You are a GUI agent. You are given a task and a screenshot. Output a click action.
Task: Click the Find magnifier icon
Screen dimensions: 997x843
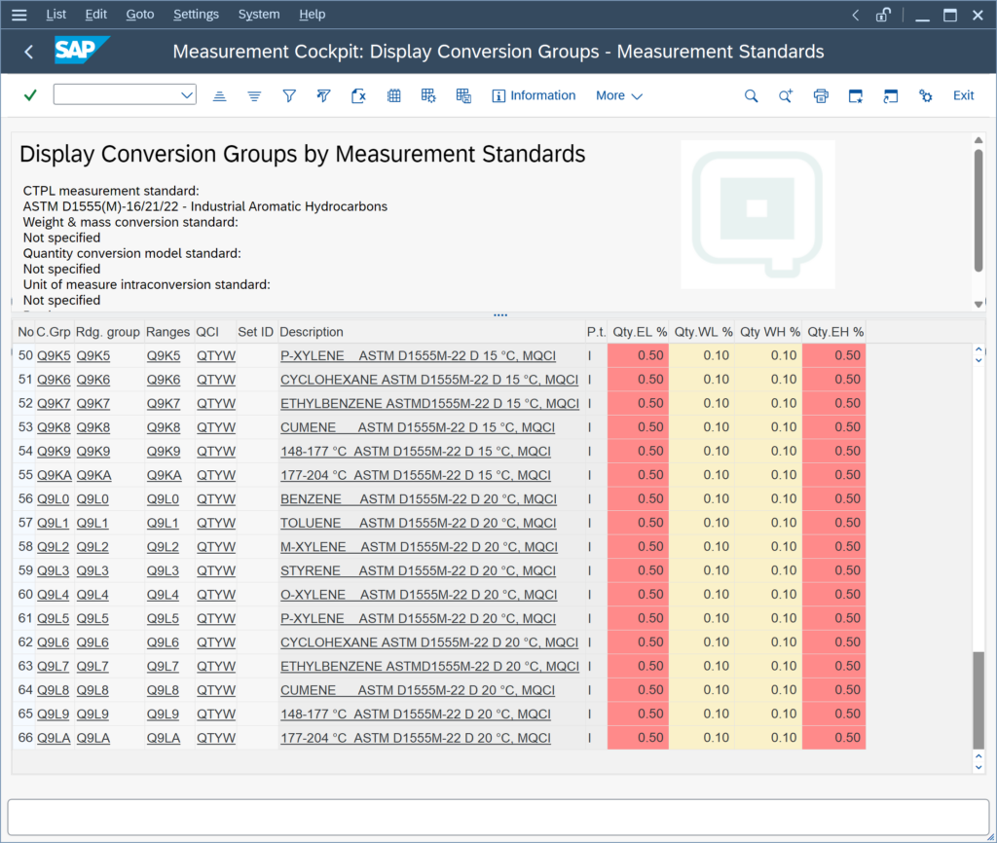(751, 96)
